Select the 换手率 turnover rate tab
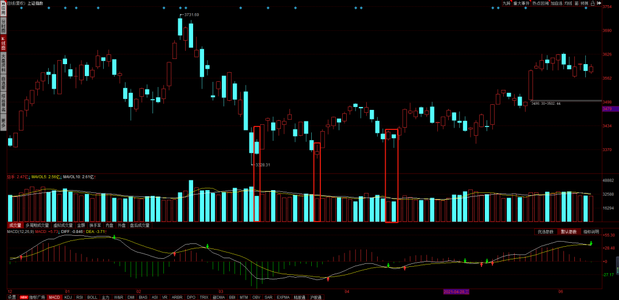 tap(95, 226)
